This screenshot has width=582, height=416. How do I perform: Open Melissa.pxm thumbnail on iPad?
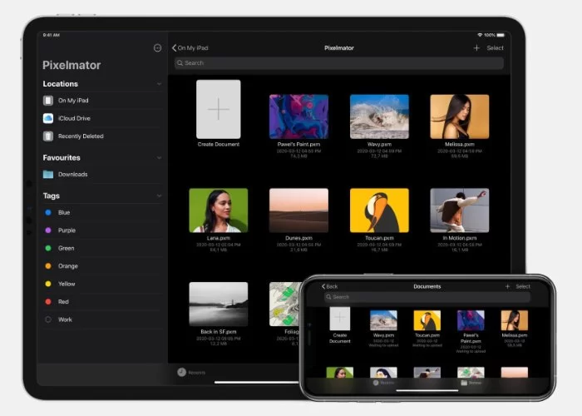pos(460,116)
